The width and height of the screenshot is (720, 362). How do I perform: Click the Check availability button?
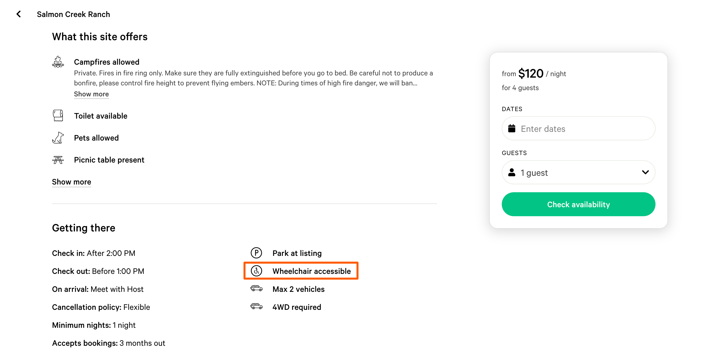coord(578,204)
